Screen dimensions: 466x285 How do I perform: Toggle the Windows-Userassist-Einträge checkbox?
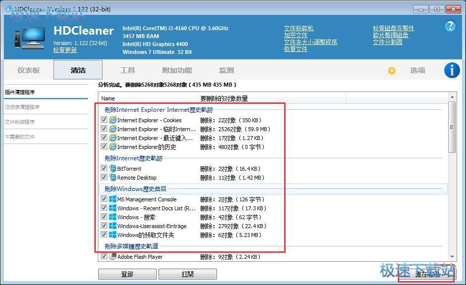104,226
